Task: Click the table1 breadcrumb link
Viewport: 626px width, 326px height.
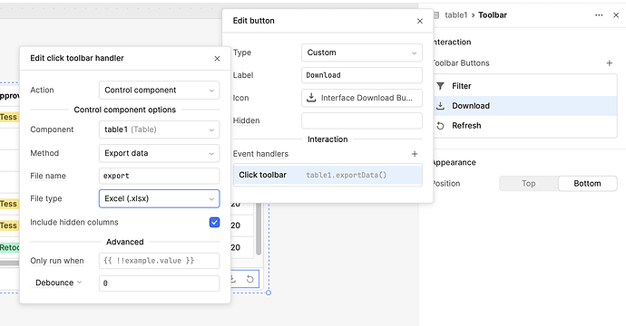Action: pyautogui.click(x=456, y=15)
